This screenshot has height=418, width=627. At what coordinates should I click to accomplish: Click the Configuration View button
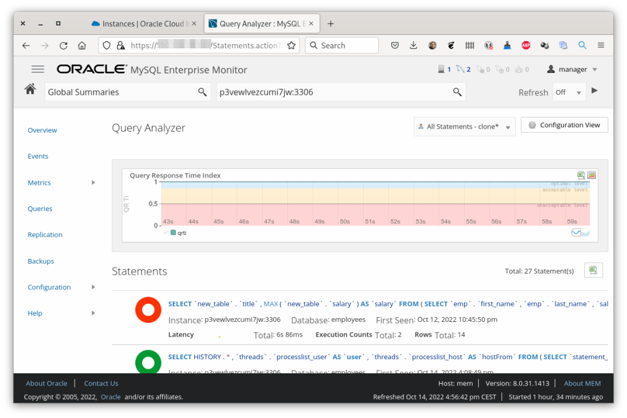[564, 125]
